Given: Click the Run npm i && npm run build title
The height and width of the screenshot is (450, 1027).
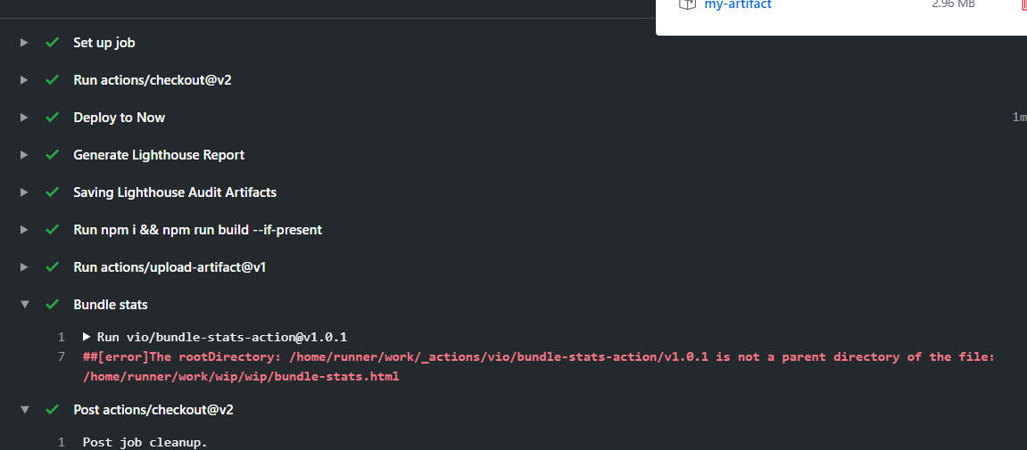Looking at the screenshot, I should [x=197, y=230].
